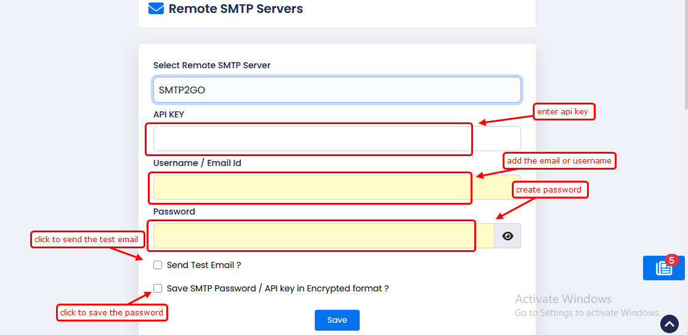
Task: Click the red notification badge showing 5
Action: click(671, 260)
